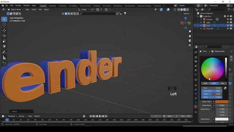Toggle X-ray display mode
The image size is (234, 132).
coord(175,10)
